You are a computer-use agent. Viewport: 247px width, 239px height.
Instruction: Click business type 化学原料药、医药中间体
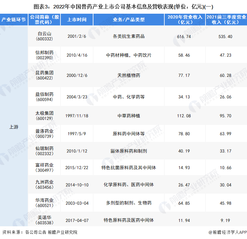(x=128, y=185)
